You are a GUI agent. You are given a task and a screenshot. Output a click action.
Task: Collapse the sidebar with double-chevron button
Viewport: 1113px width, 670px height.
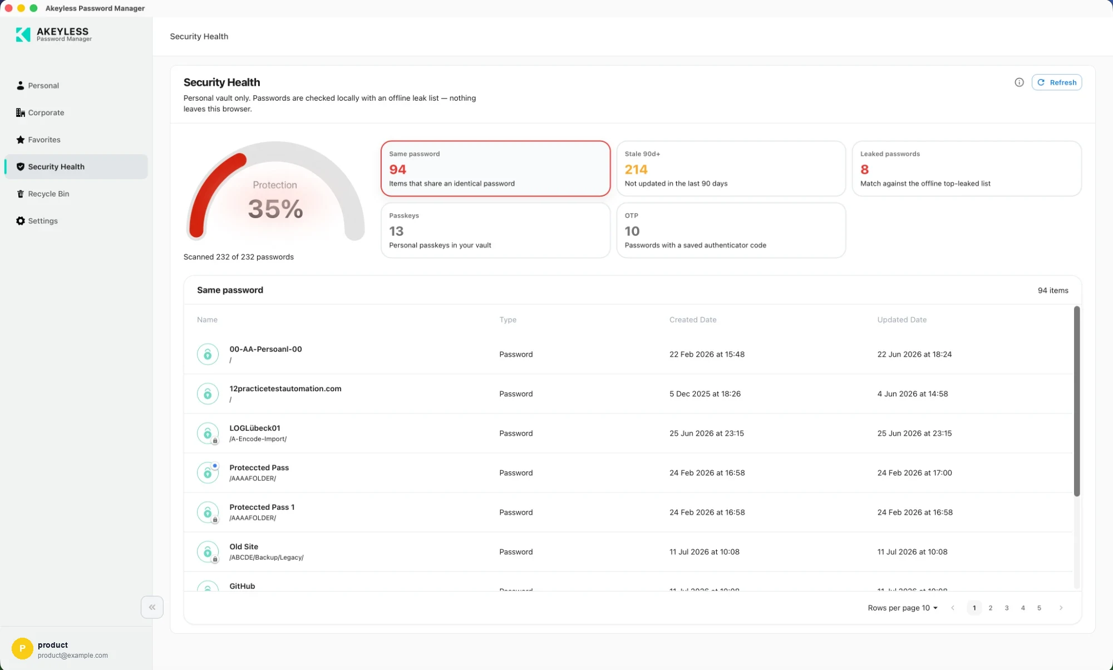[x=152, y=607]
